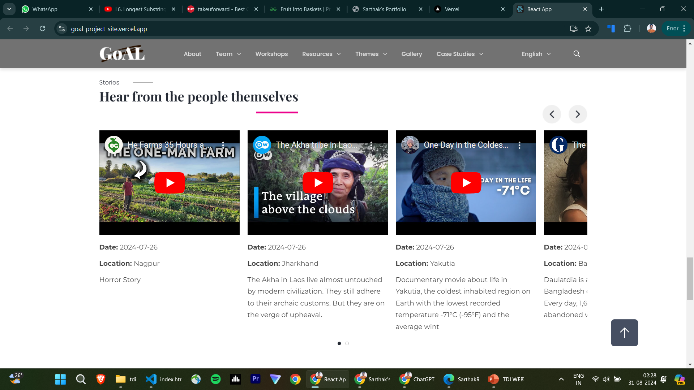Open the English language dropdown
The image size is (694, 390).
tap(536, 54)
